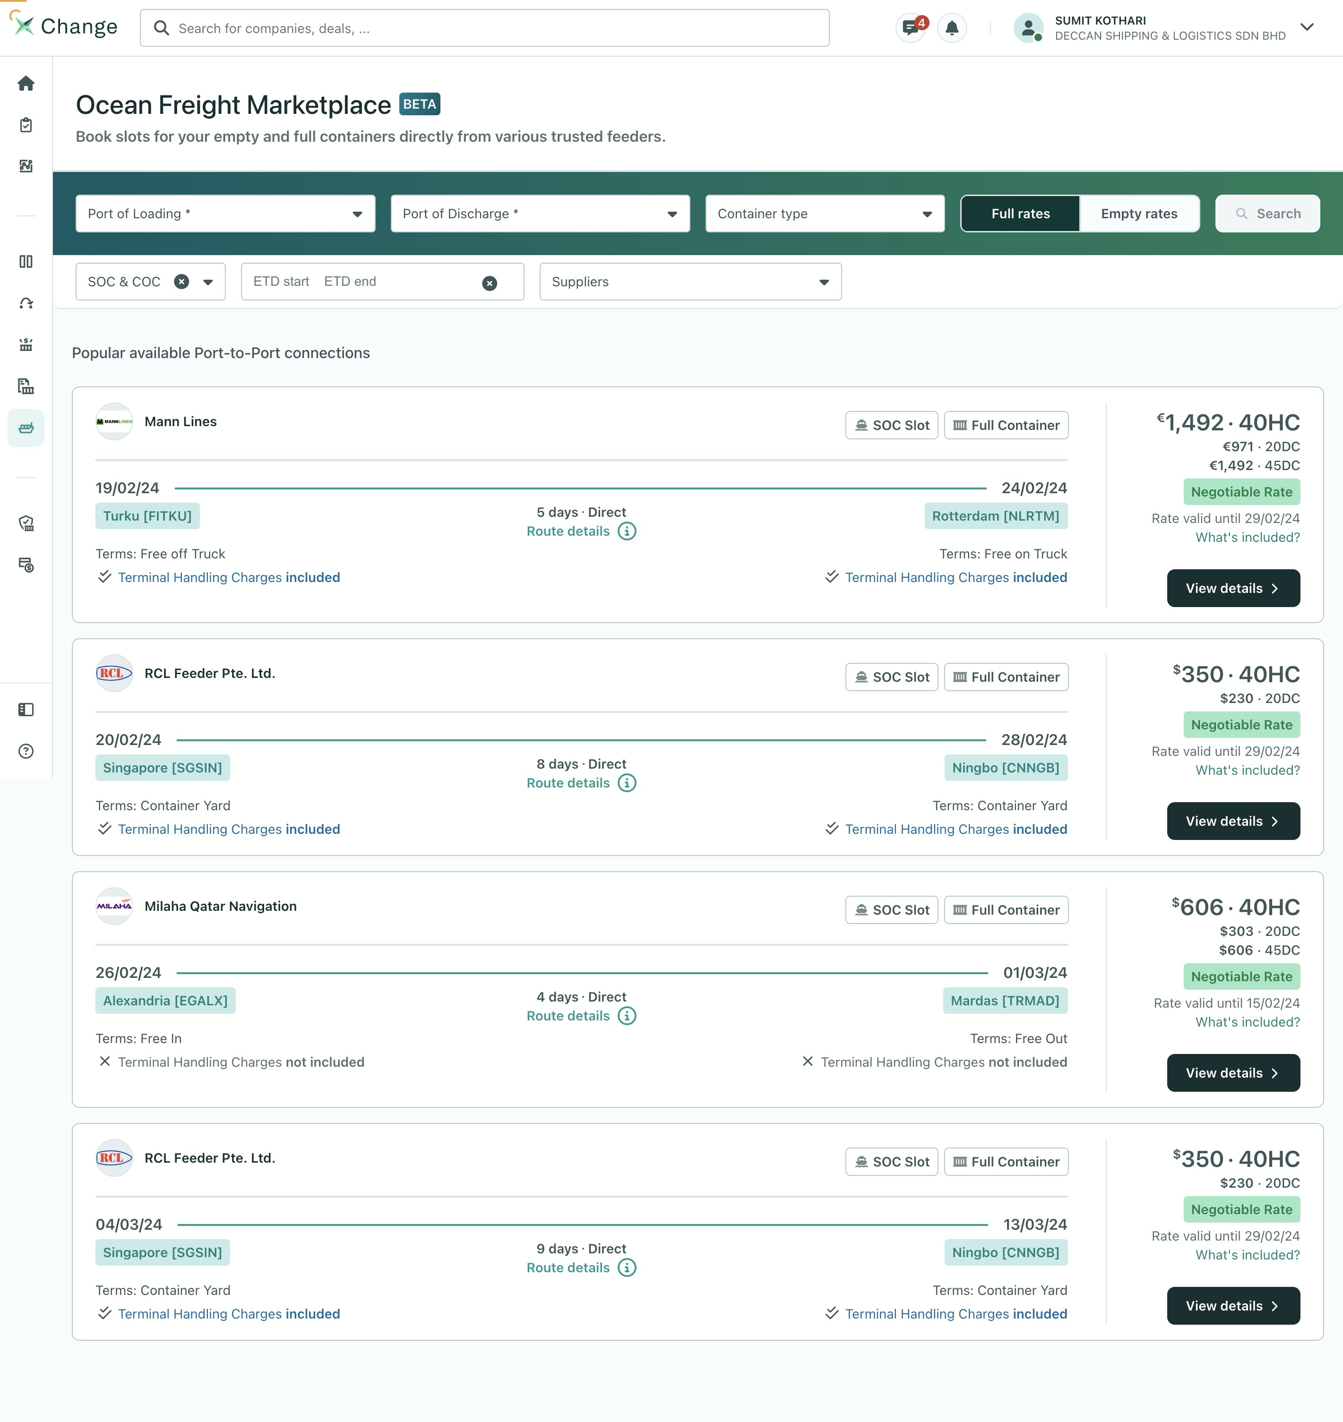Viewport: 1343px width, 1422px height.
Task: Open Port of Loading dropdown
Action: 225,213
